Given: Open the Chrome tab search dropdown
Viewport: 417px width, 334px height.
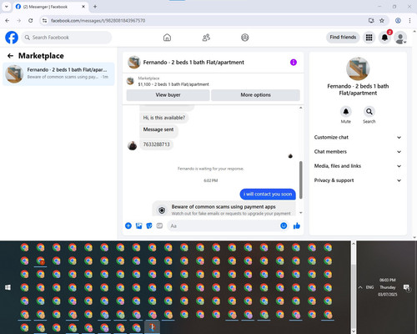Looking at the screenshot, I should [7, 7].
